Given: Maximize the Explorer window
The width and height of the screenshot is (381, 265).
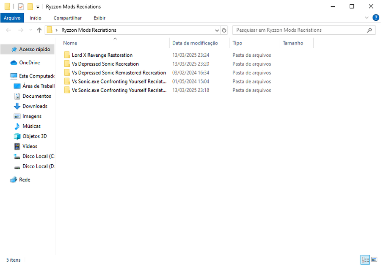Looking at the screenshot, I should (x=352, y=6).
